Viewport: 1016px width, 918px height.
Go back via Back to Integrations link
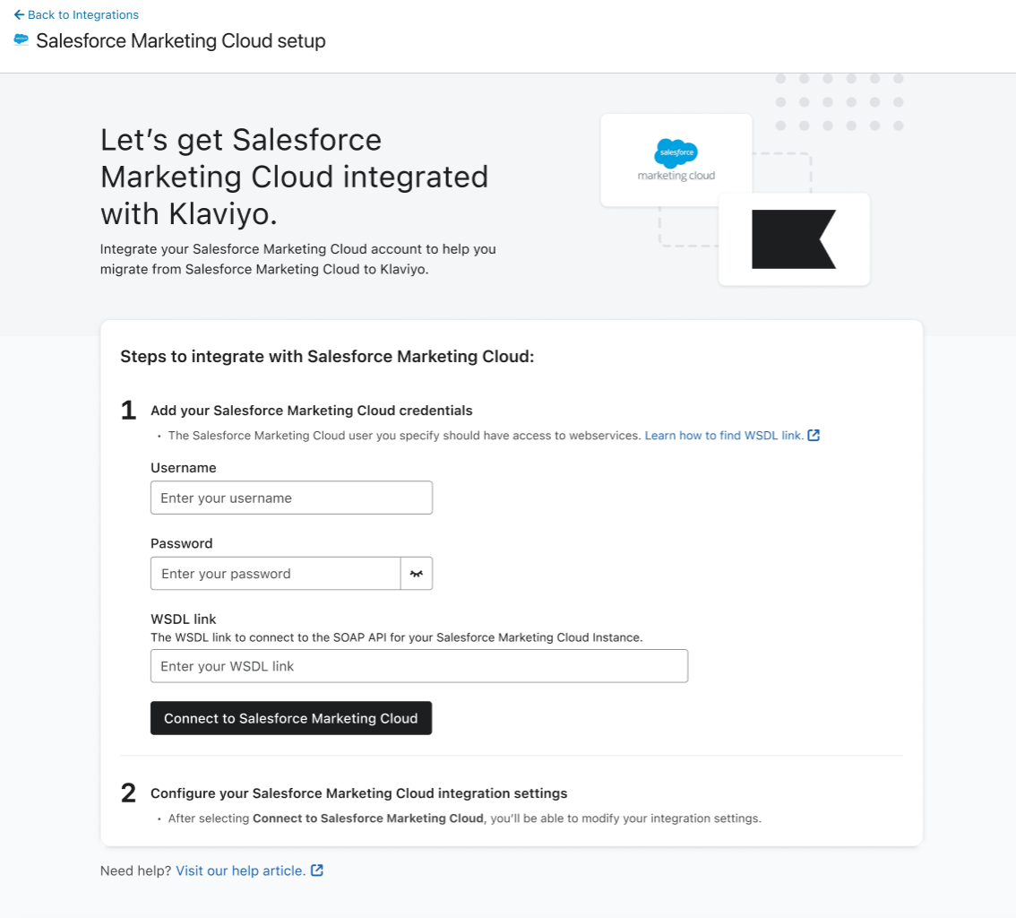82,15
